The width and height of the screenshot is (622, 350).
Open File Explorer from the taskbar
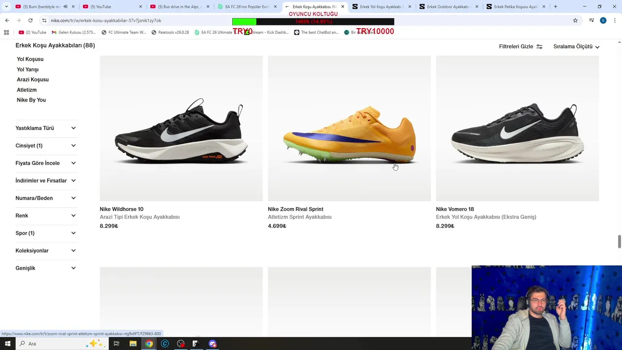tap(133, 344)
